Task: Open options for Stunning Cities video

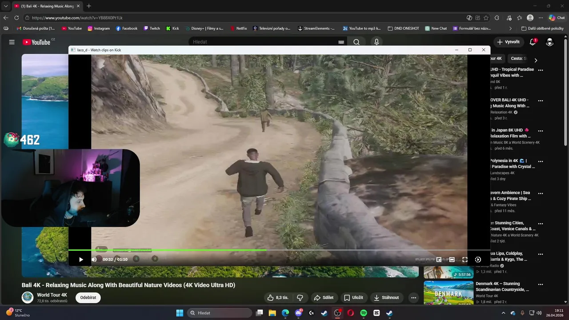Action: coord(541,224)
